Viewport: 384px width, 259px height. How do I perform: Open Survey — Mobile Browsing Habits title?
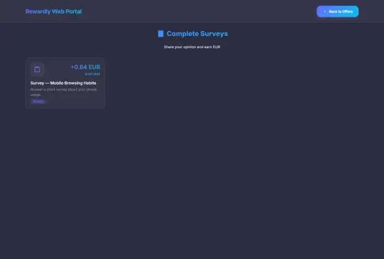(63, 83)
